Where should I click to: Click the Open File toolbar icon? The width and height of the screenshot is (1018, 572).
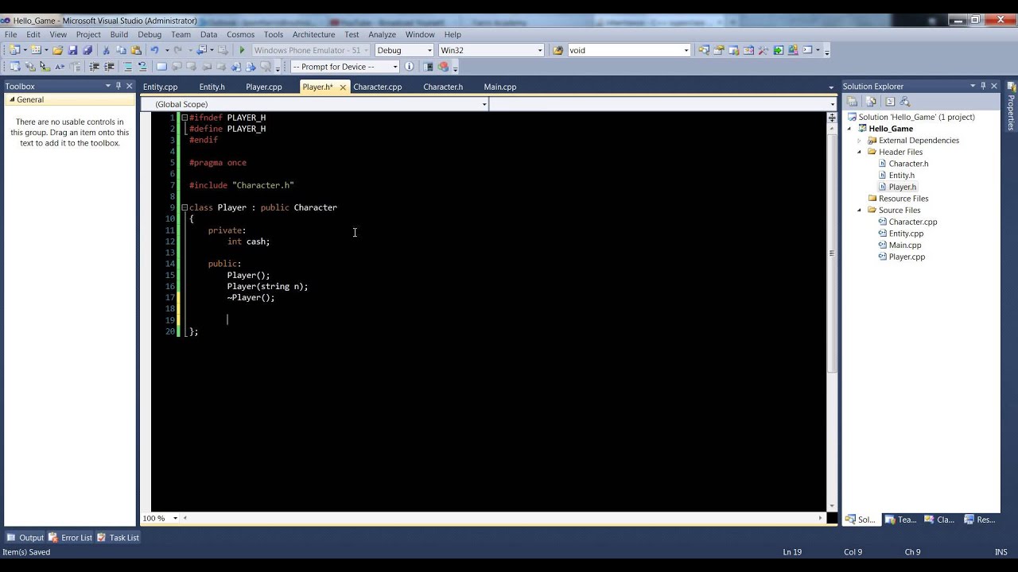click(x=57, y=50)
